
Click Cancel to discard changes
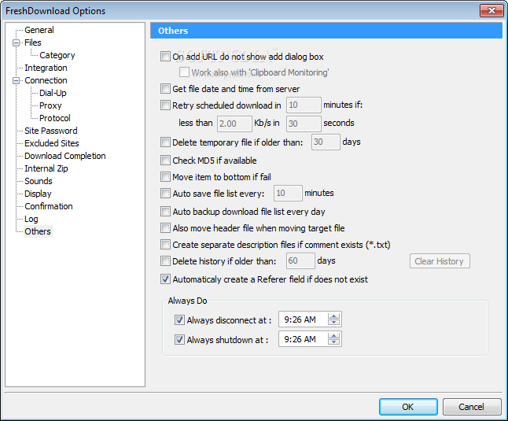[472, 407]
